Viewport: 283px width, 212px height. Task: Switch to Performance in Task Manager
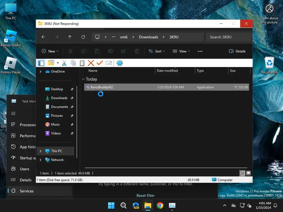(23, 136)
